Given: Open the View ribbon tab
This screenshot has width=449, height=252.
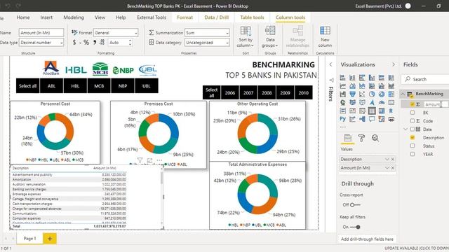Looking at the screenshot, I should pyautogui.click(x=100, y=17).
